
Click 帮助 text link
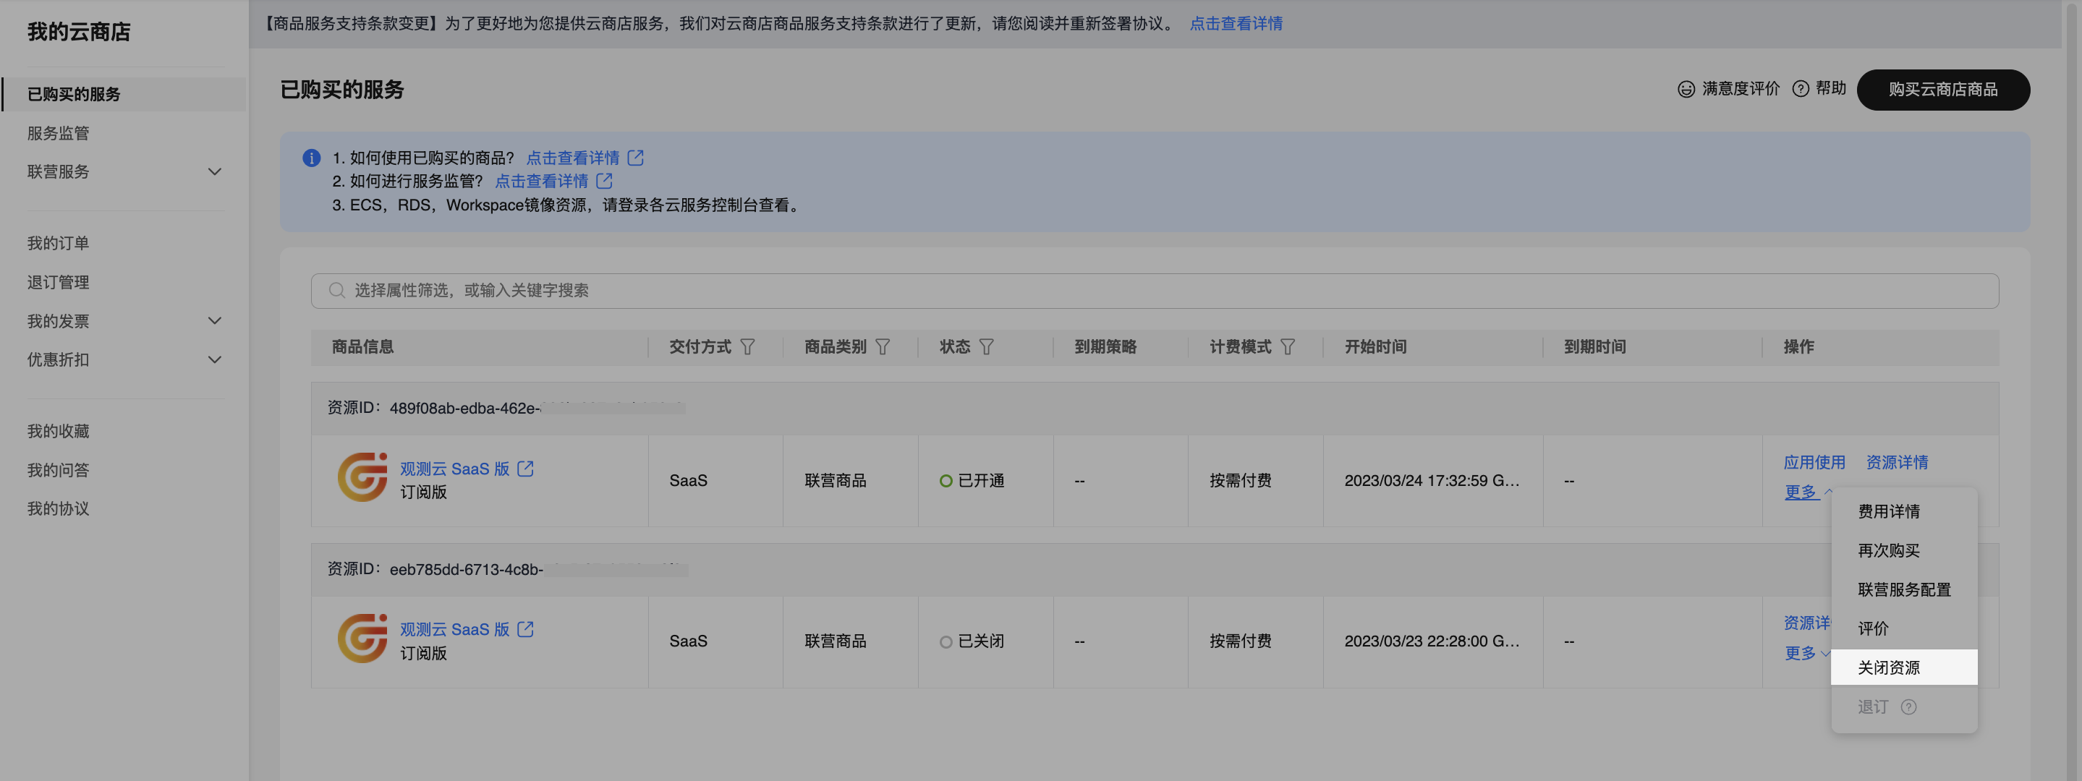[x=1831, y=88]
